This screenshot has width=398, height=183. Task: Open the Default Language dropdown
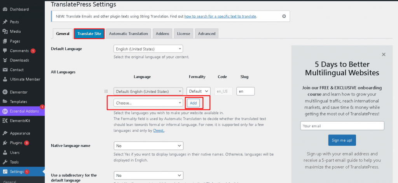tap(148, 49)
